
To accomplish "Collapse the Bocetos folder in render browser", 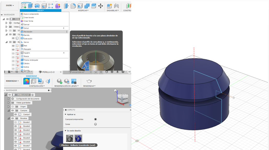I will click(9, 118).
